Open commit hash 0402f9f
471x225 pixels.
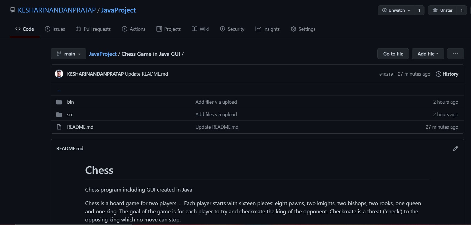click(x=387, y=74)
